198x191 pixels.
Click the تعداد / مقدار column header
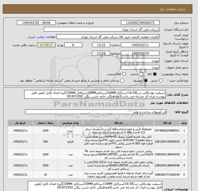click(46, 123)
